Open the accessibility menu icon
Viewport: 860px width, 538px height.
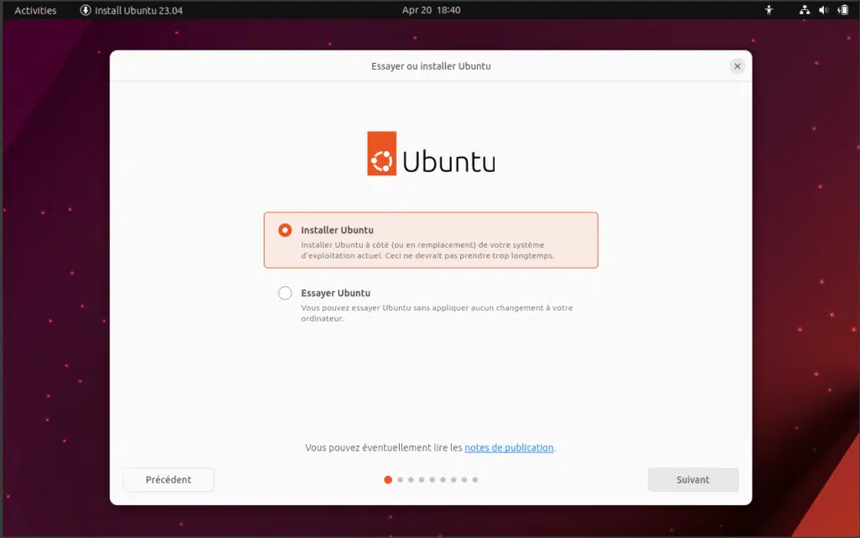click(769, 10)
